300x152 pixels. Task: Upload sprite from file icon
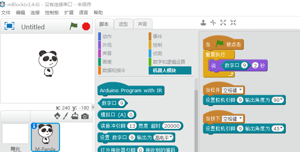(x=75, y=116)
